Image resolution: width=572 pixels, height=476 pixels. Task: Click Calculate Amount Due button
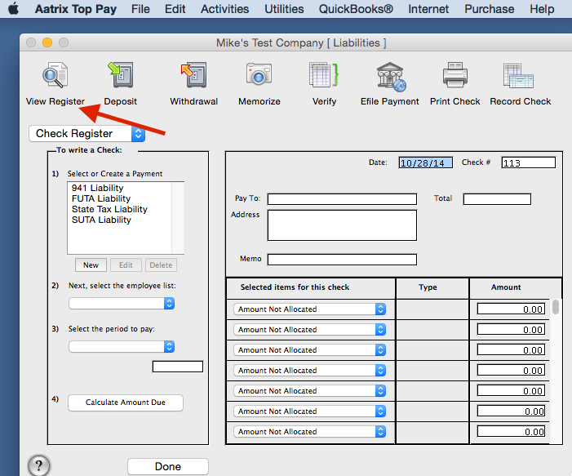click(x=126, y=403)
